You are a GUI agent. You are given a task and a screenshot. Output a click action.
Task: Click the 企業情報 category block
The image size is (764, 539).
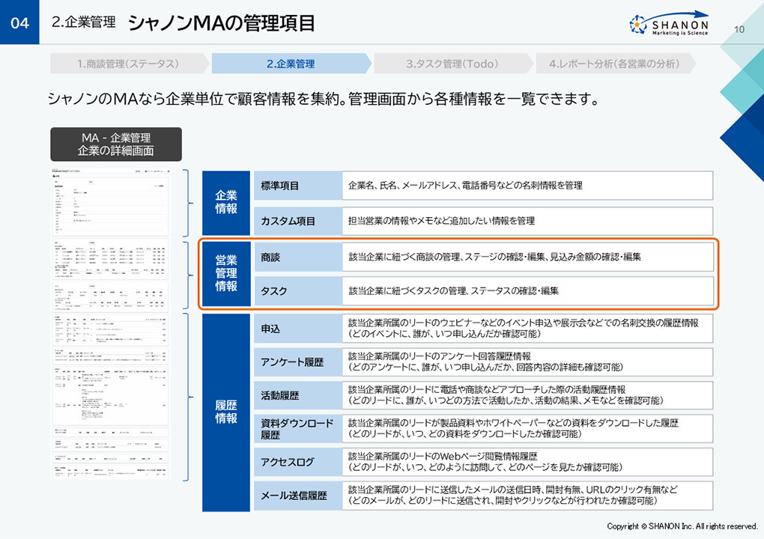coord(226,203)
